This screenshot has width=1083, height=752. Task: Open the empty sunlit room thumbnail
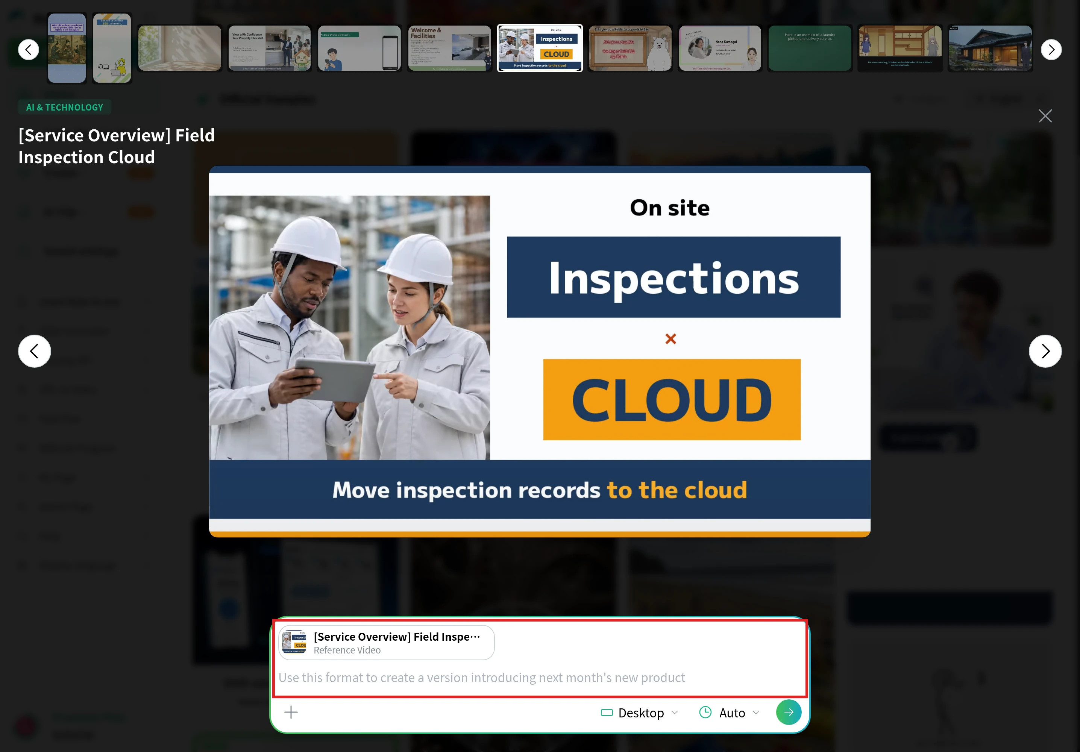tap(179, 48)
